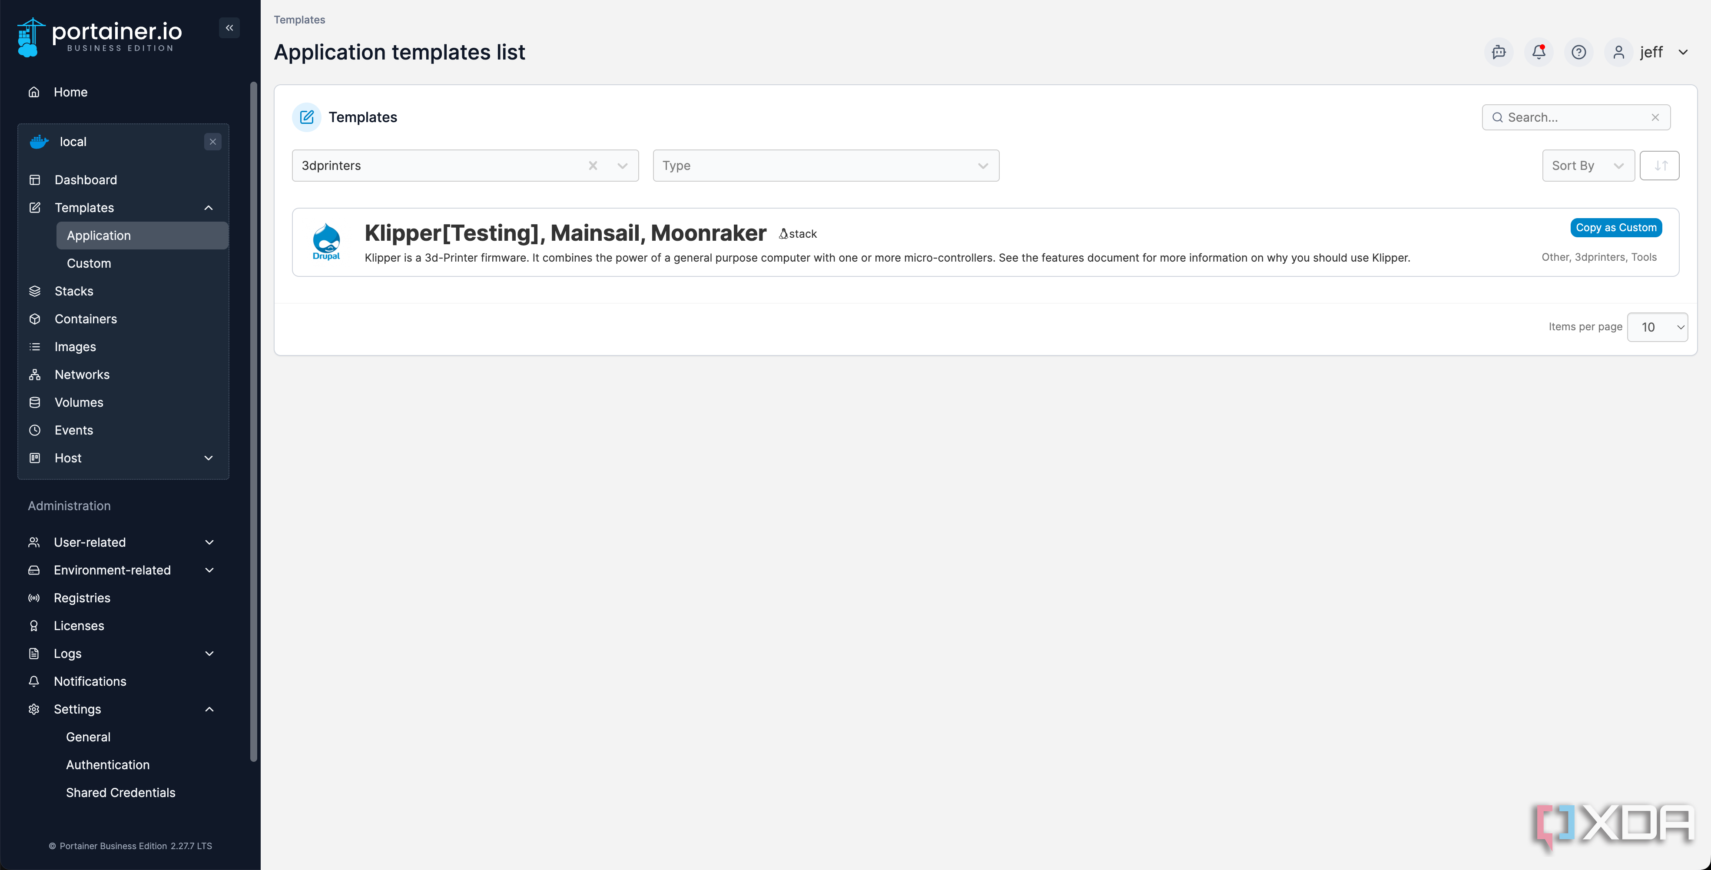The image size is (1711, 870).
Task: Clear the search field with X
Action: pyautogui.click(x=1655, y=117)
